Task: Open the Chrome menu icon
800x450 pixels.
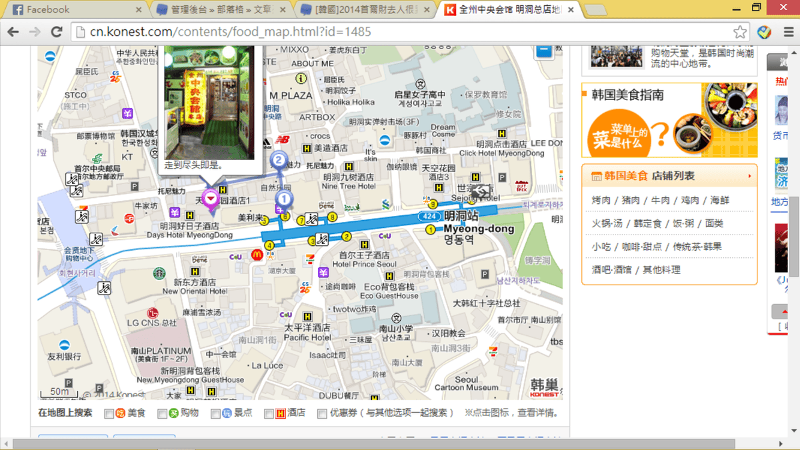Action: point(786,32)
